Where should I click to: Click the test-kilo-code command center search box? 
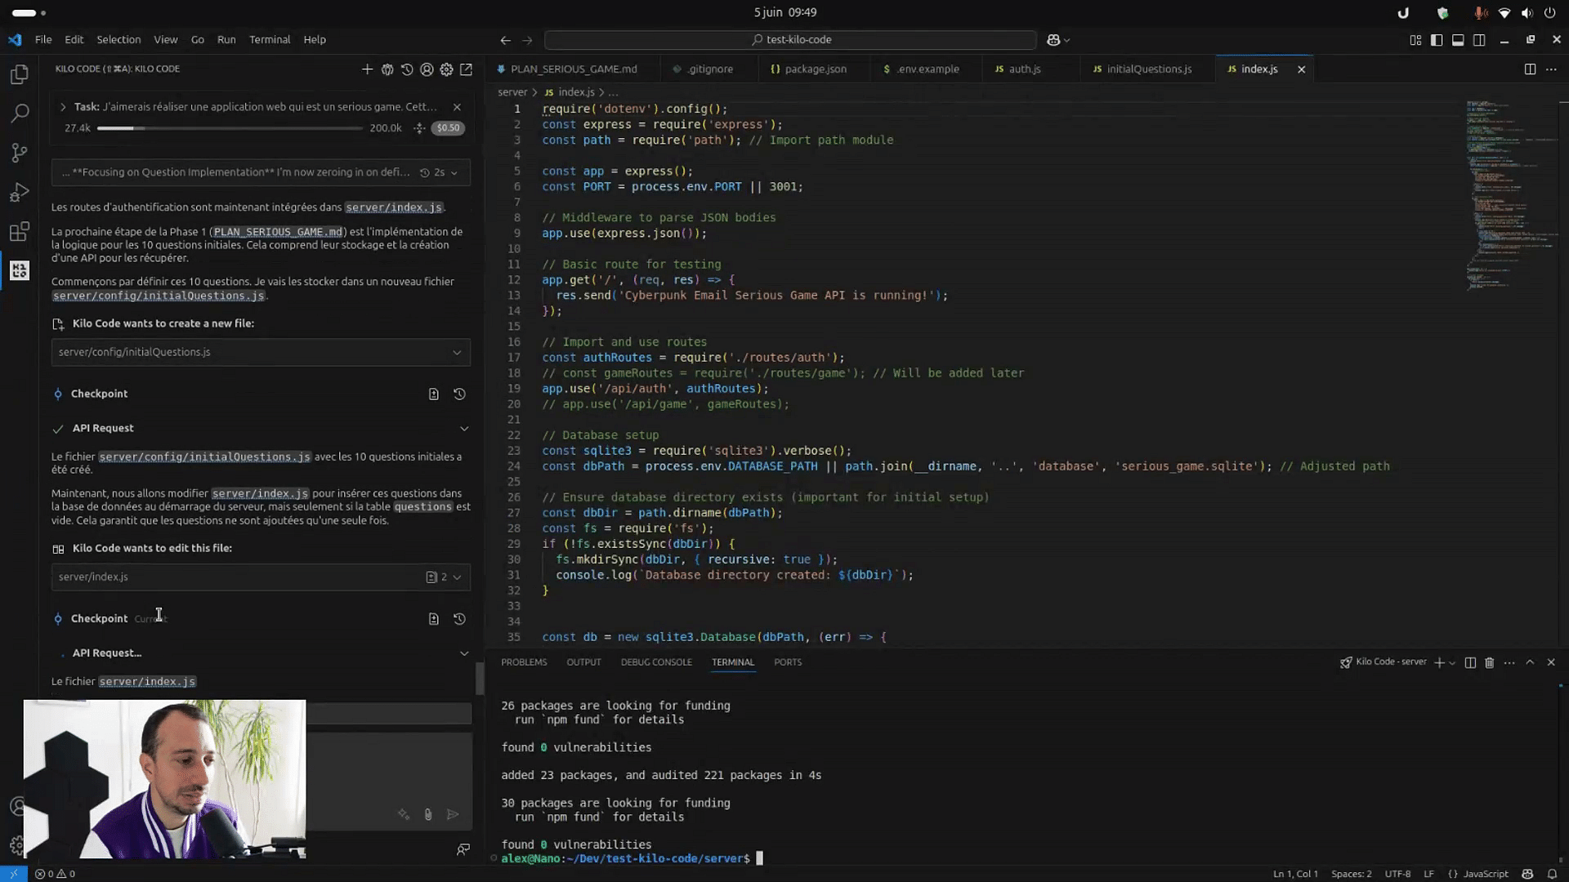[790, 40]
